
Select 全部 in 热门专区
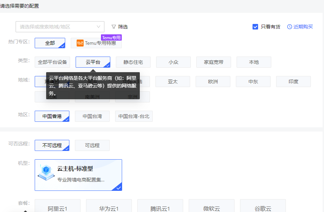tap(50, 43)
